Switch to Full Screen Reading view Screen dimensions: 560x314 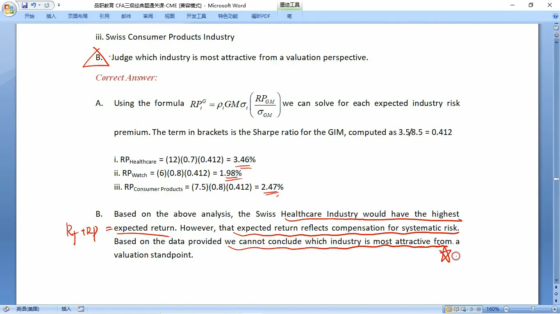(456, 309)
